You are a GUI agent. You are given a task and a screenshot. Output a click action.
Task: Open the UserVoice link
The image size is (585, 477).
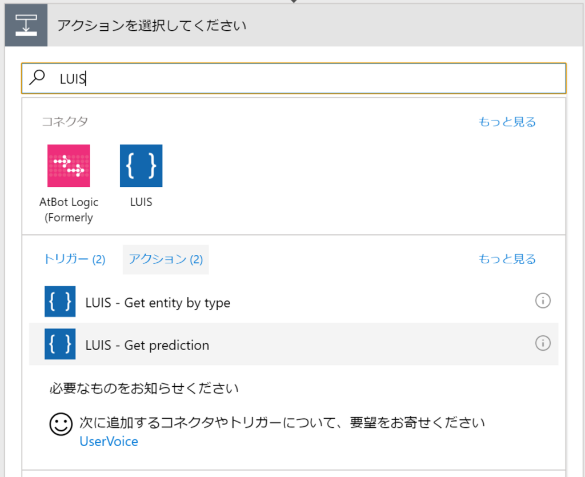pos(109,441)
